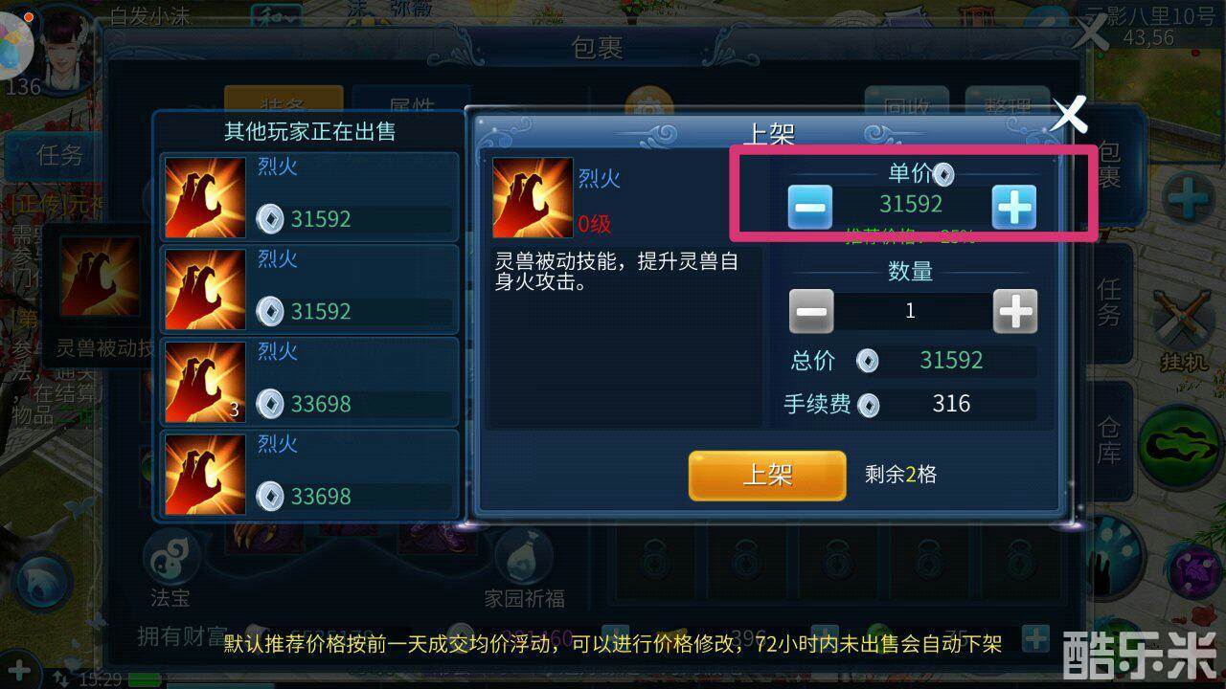Click the coin icon beside 单价
1226x689 pixels.
point(943,173)
